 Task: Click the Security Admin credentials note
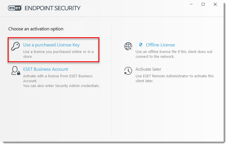[x=61, y=86]
